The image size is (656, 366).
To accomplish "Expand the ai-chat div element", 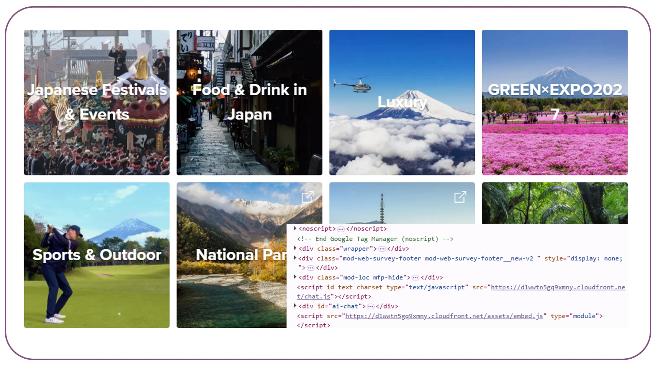I will (x=295, y=306).
